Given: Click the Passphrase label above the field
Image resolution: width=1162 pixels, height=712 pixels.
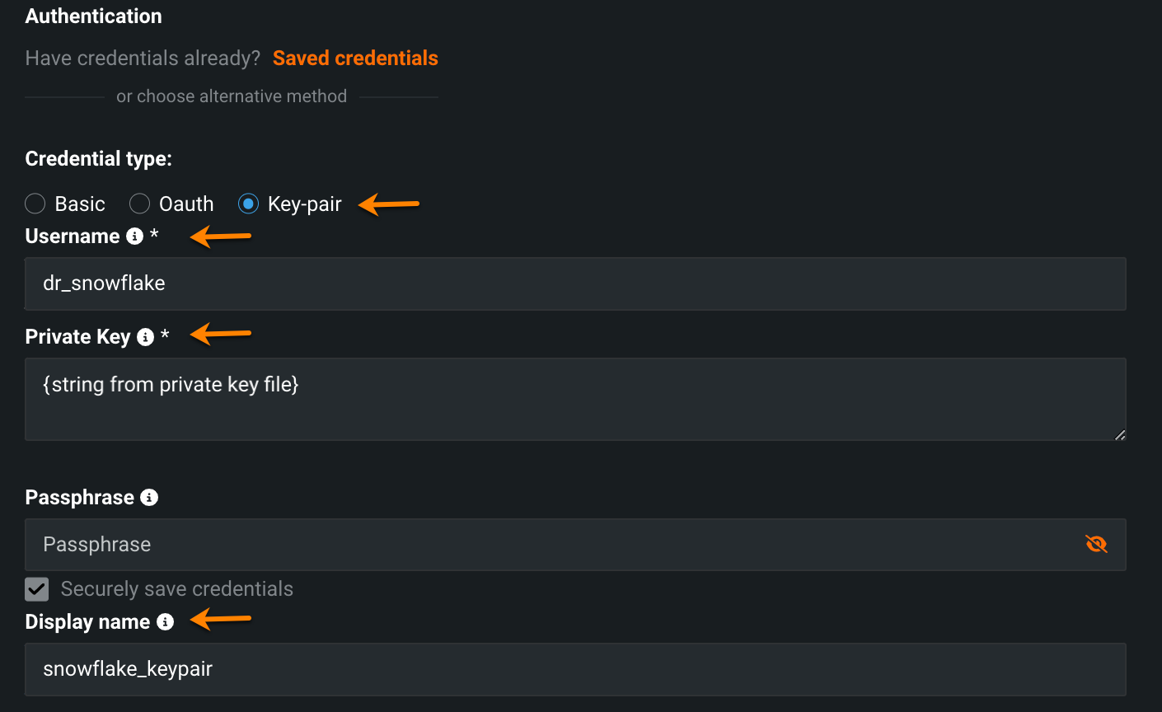Looking at the screenshot, I should pyautogui.click(x=79, y=498).
